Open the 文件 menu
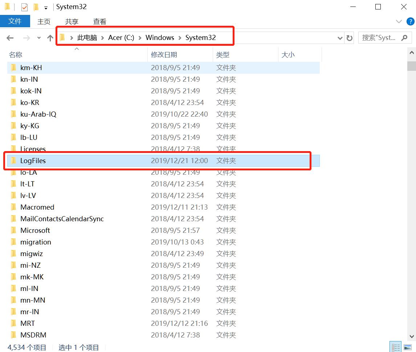 point(15,21)
